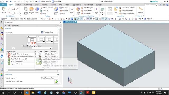Open the Menu dropdown in the top border bar
Screen dimensions: 169x95
5,19
